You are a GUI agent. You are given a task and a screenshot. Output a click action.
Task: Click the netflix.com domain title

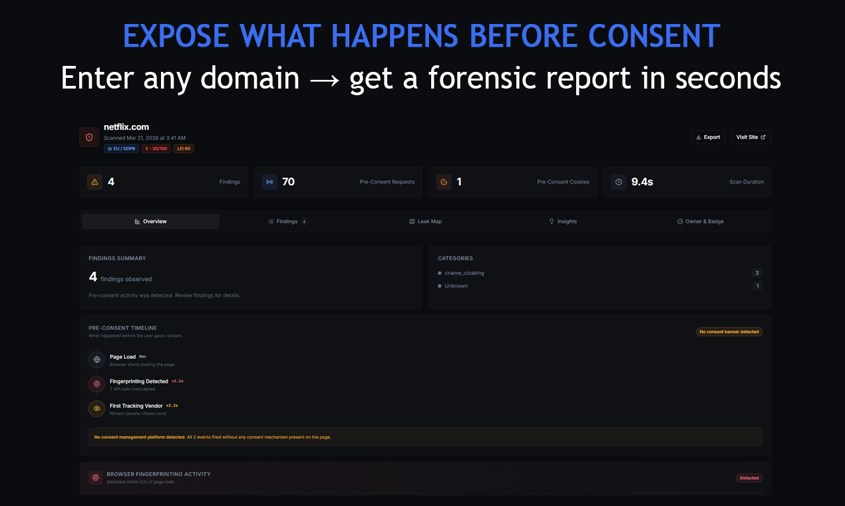(x=126, y=127)
